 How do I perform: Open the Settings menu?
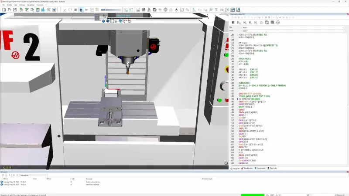coord(22,5)
